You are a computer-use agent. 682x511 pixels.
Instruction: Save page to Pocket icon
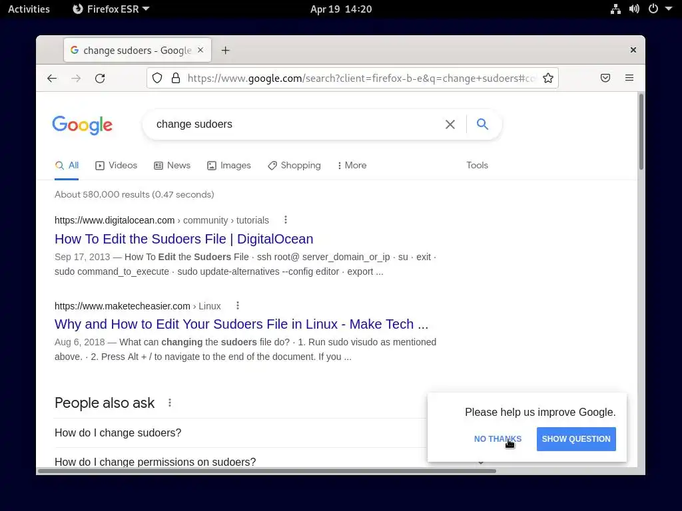tap(605, 79)
